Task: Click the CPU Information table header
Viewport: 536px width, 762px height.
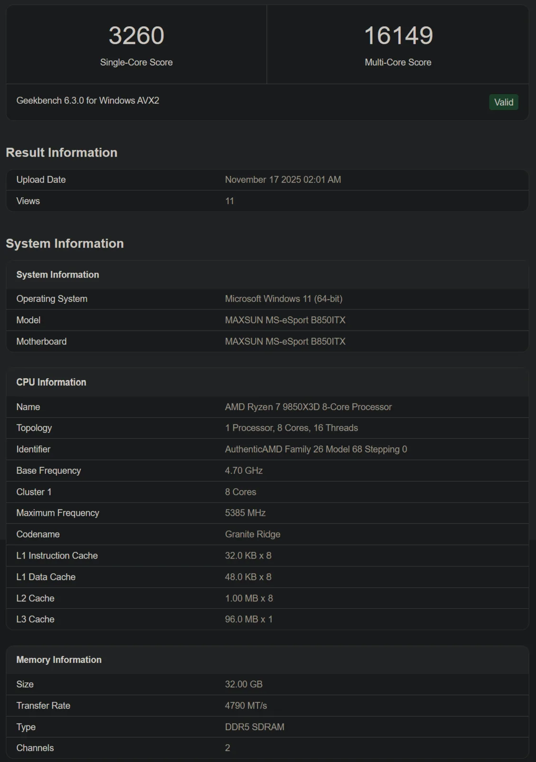Action: click(51, 382)
